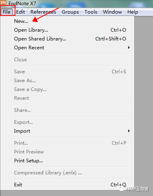153x196 pixels.
Task: Select Open Shared Library... entry
Action: (73, 39)
